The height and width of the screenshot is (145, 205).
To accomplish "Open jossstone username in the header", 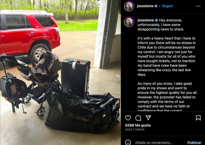I will 145,6.
